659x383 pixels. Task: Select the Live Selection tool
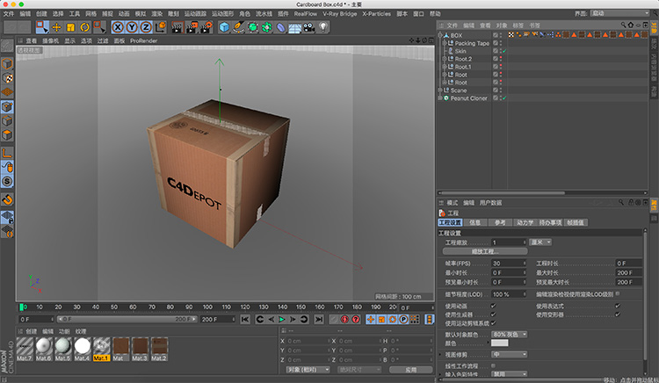(42, 27)
